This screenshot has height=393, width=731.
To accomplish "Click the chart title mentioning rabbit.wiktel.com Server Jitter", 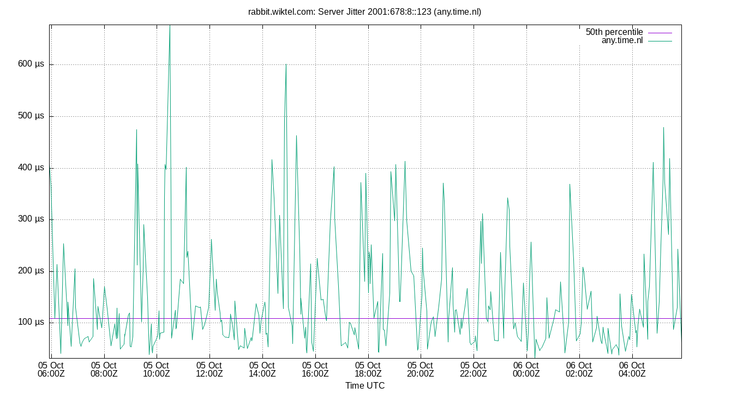I will tap(365, 11).
